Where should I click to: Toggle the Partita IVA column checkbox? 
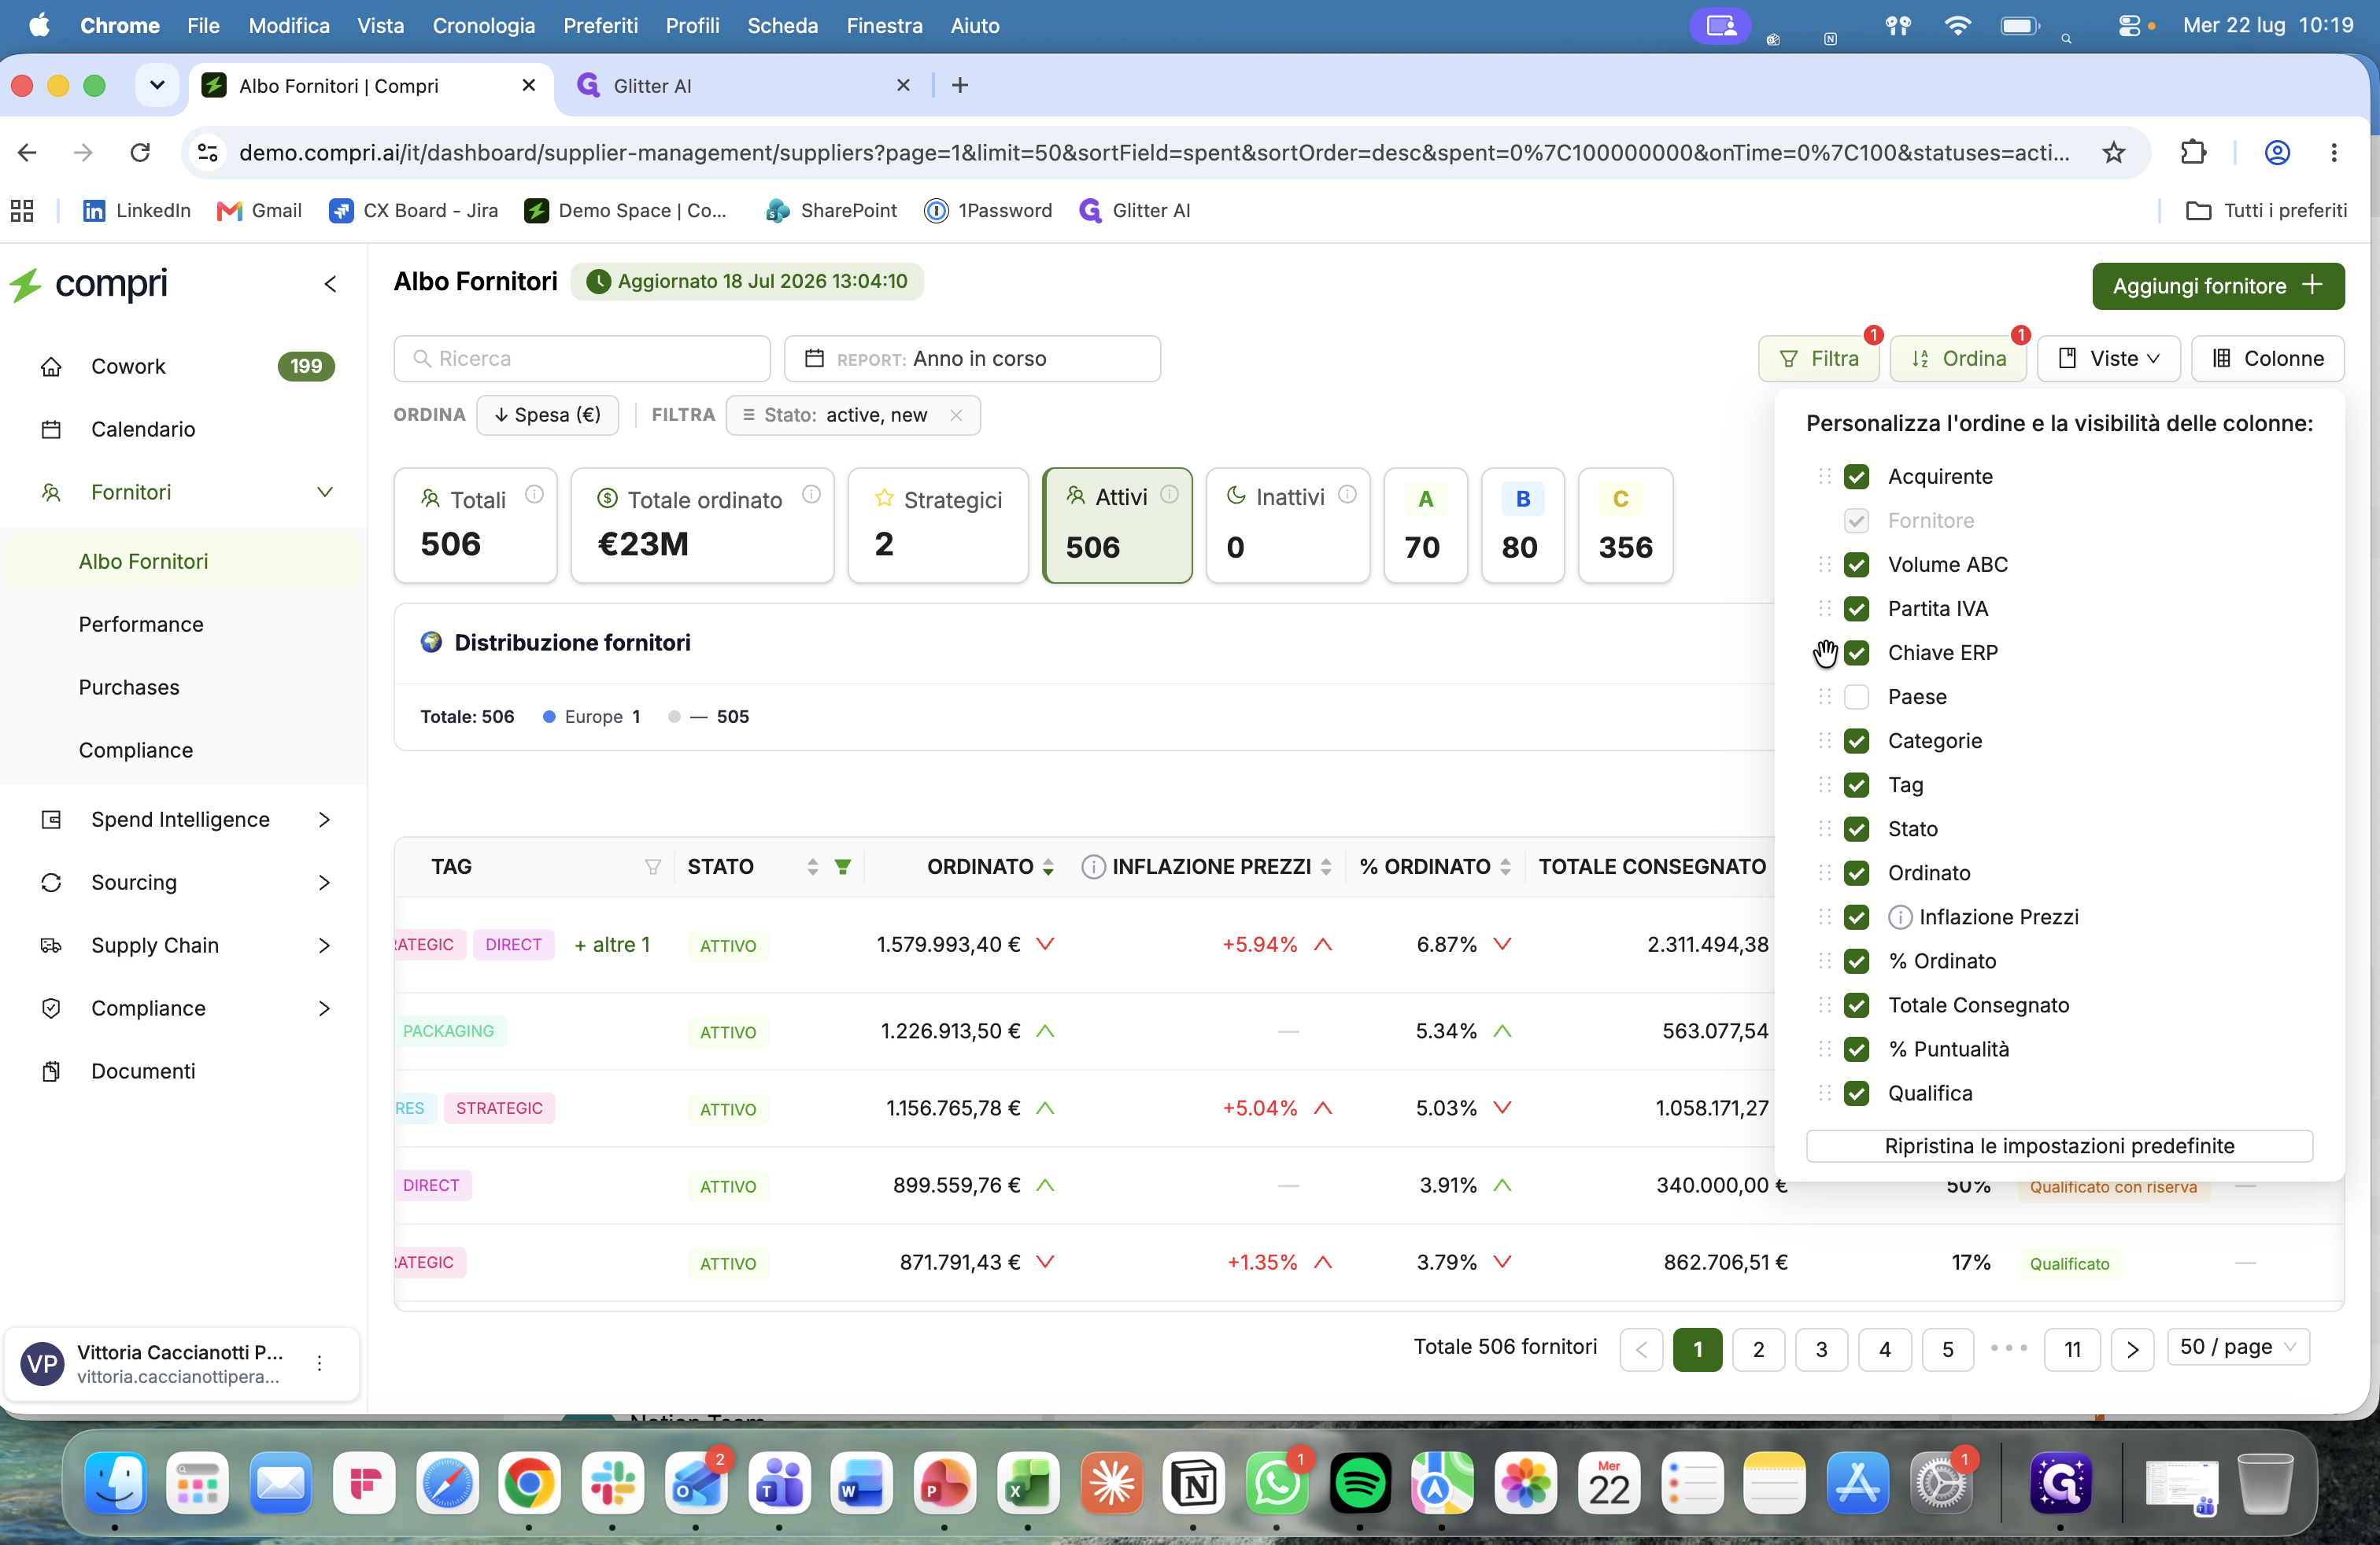(x=1856, y=609)
